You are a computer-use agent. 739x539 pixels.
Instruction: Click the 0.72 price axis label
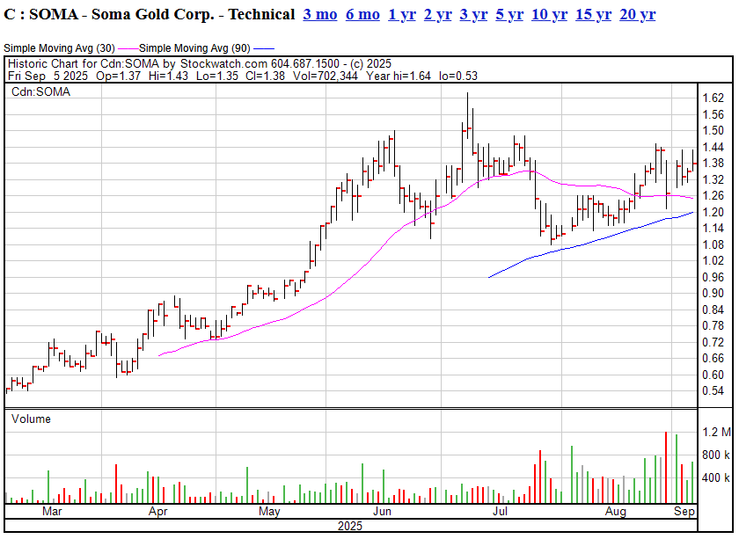pyautogui.click(x=713, y=342)
